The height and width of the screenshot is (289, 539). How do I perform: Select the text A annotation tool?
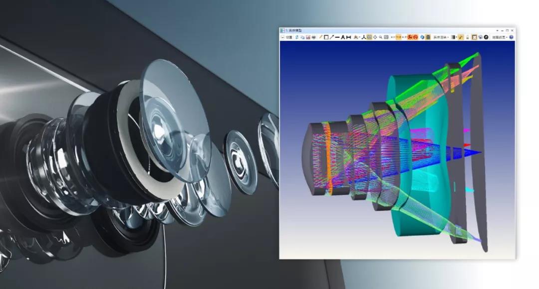pyautogui.click(x=343, y=37)
